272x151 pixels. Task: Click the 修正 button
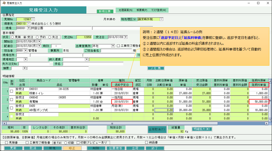pos(72,148)
